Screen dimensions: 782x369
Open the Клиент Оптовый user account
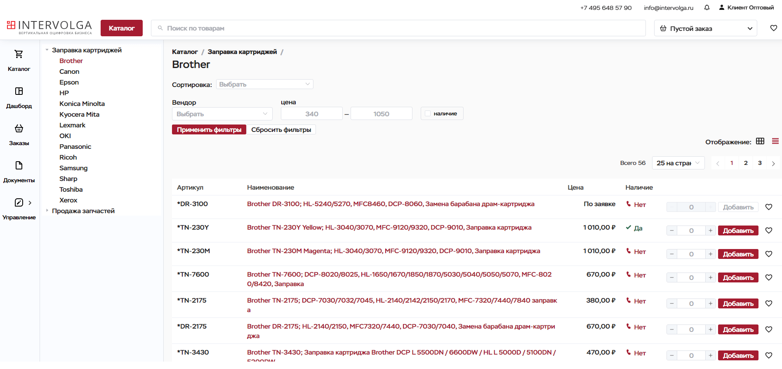pyautogui.click(x=746, y=7)
